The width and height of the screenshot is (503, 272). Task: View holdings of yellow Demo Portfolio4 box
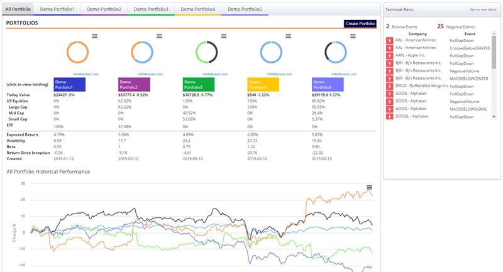(263, 85)
